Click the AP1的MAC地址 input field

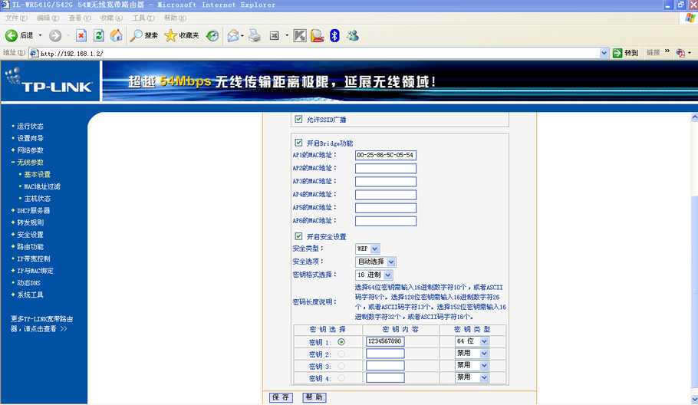coord(386,155)
